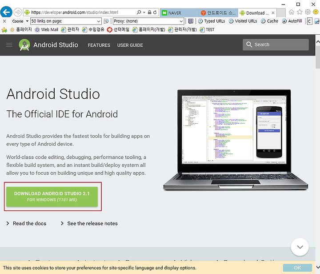
Task: Open the 수임경유 bookmark
Action: point(93,30)
